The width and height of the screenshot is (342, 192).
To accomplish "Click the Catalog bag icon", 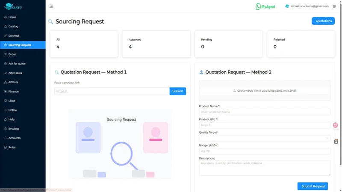I will point(6,26).
